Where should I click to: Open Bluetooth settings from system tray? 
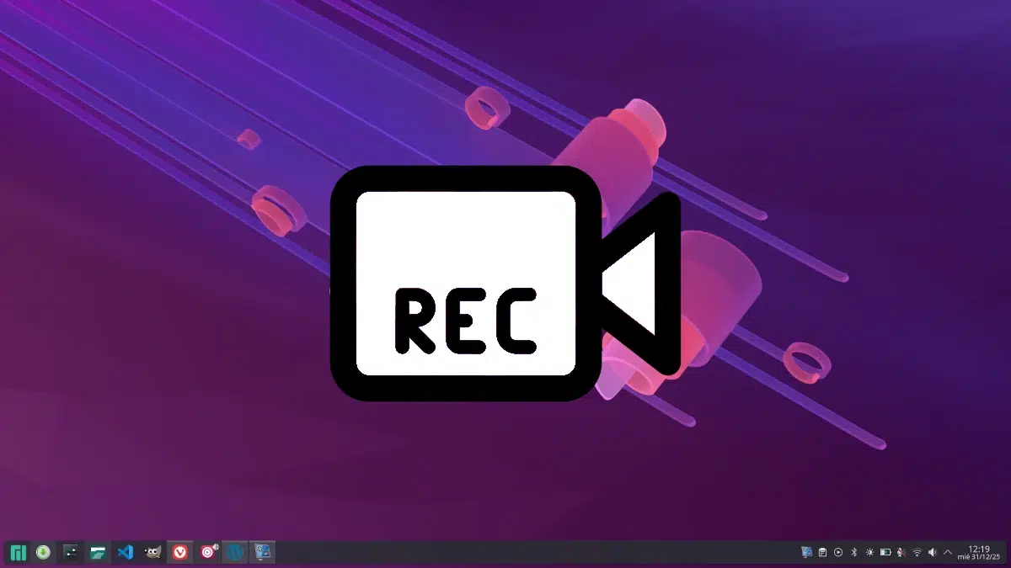pos(853,553)
